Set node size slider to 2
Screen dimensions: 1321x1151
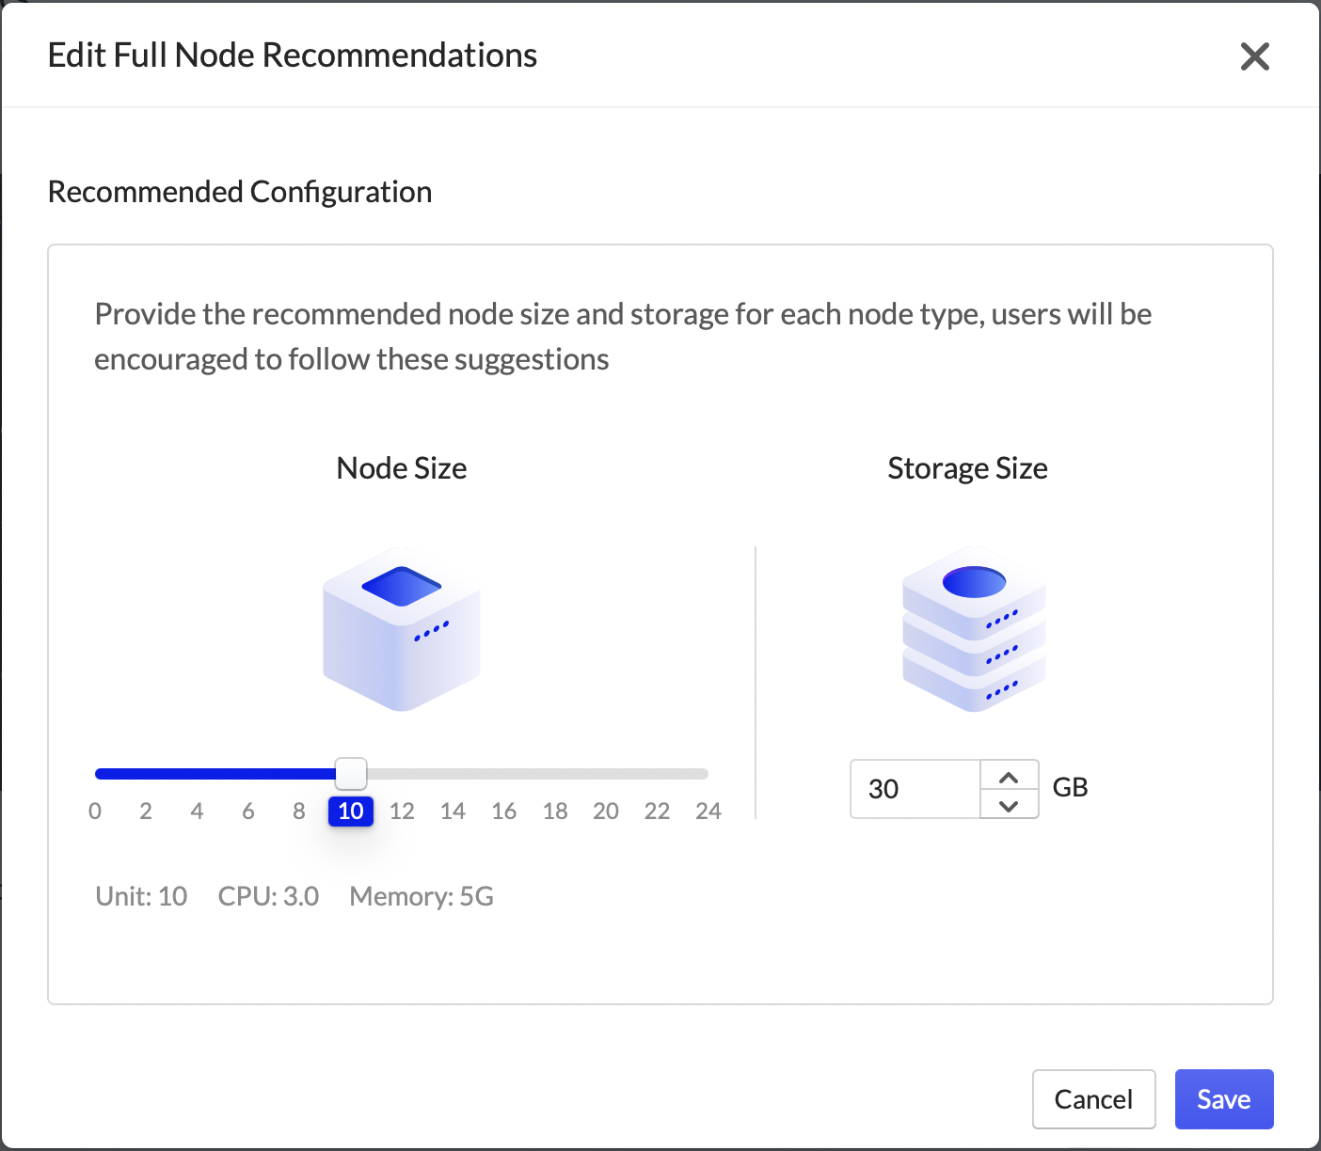[146, 811]
